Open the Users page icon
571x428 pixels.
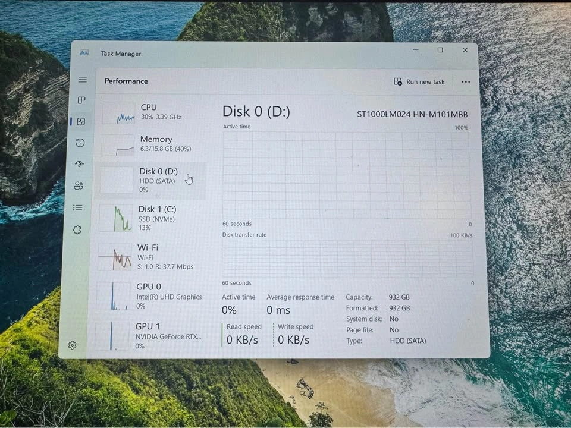(x=79, y=186)
